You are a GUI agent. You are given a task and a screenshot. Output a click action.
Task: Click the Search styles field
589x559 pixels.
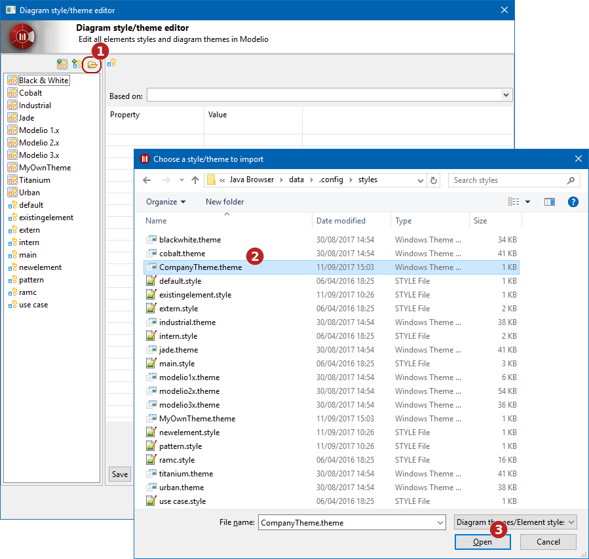(514, 180)
